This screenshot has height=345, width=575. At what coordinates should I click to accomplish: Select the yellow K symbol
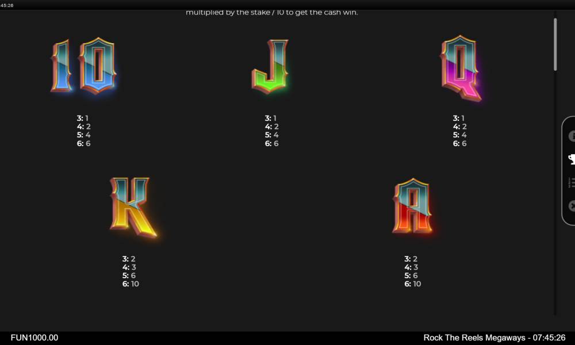[x=132, y=207]
